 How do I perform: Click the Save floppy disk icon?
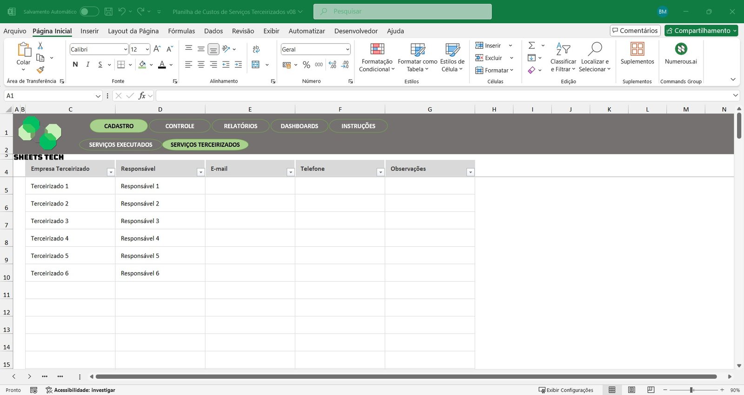click(x=108, y=12)
